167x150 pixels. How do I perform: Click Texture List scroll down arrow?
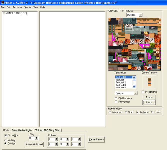click(134, 87)
